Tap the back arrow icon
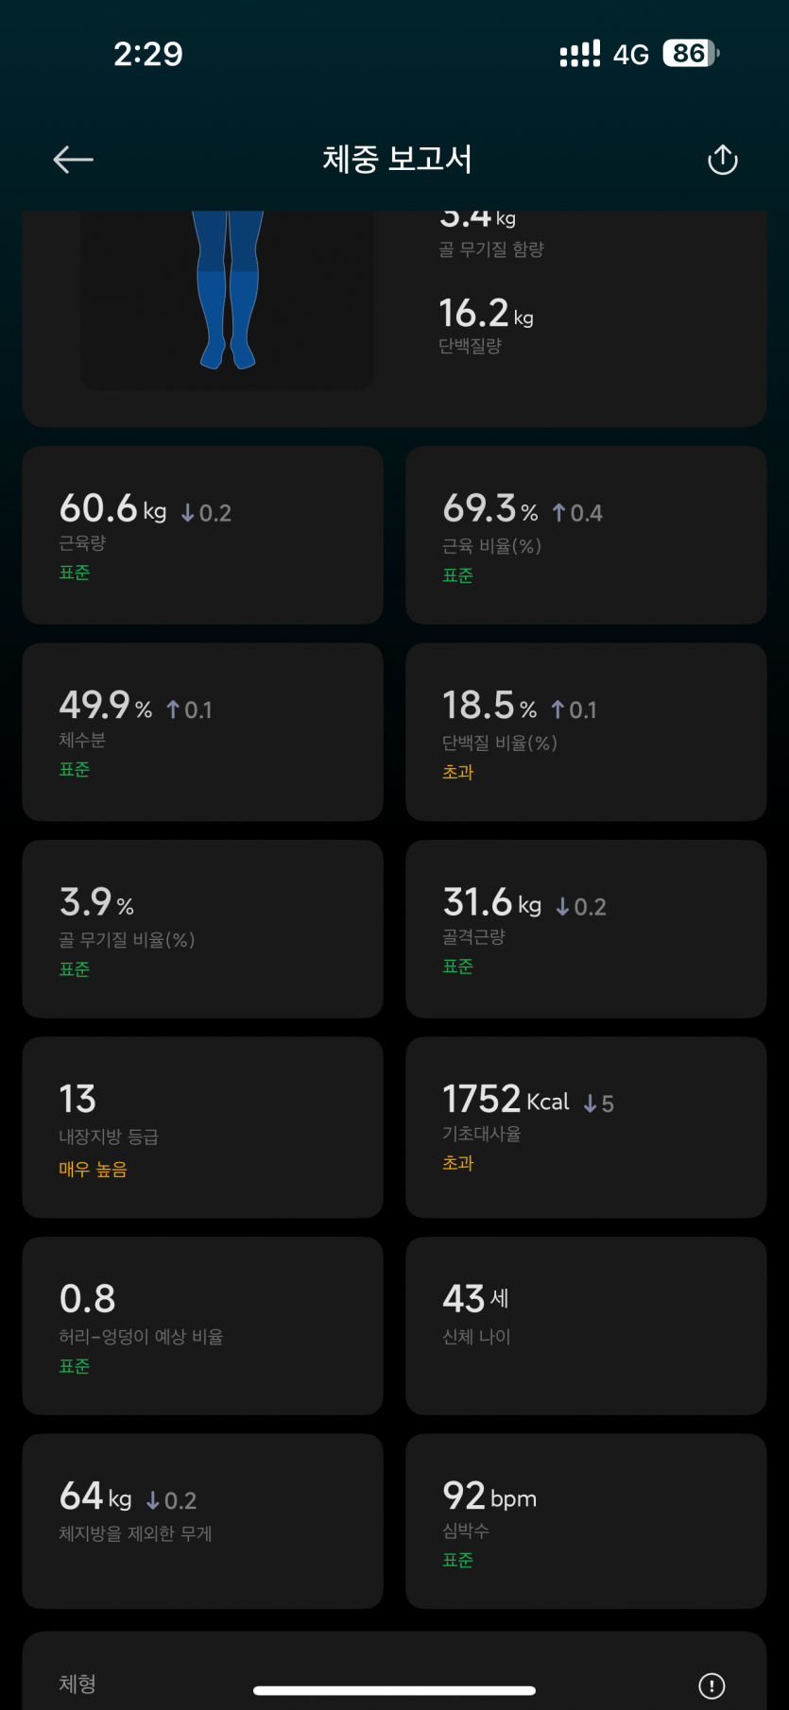Screen dimensions: 789x1710 73,160
